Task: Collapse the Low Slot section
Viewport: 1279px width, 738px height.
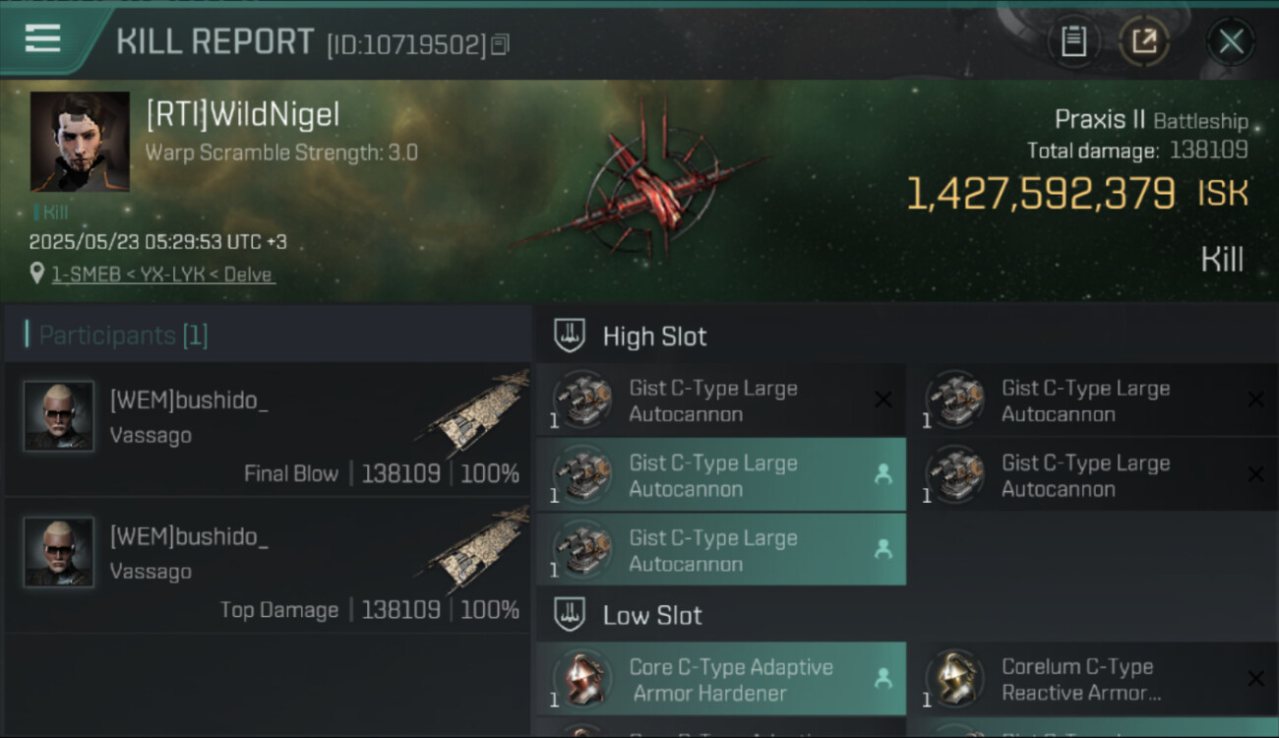Action: [x=570, y=615]
